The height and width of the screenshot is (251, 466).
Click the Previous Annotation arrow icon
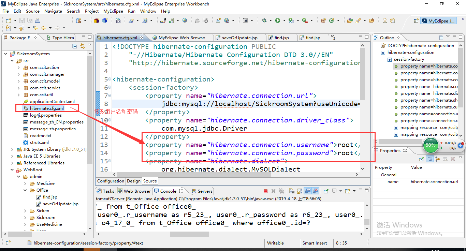pos(21,28)
